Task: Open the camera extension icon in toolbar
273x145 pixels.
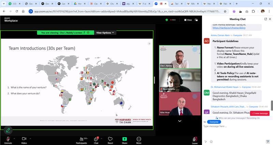Action: 247,12
